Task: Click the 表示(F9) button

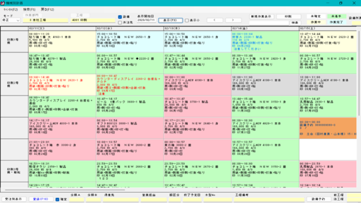Action: click(x=170, y=20)
